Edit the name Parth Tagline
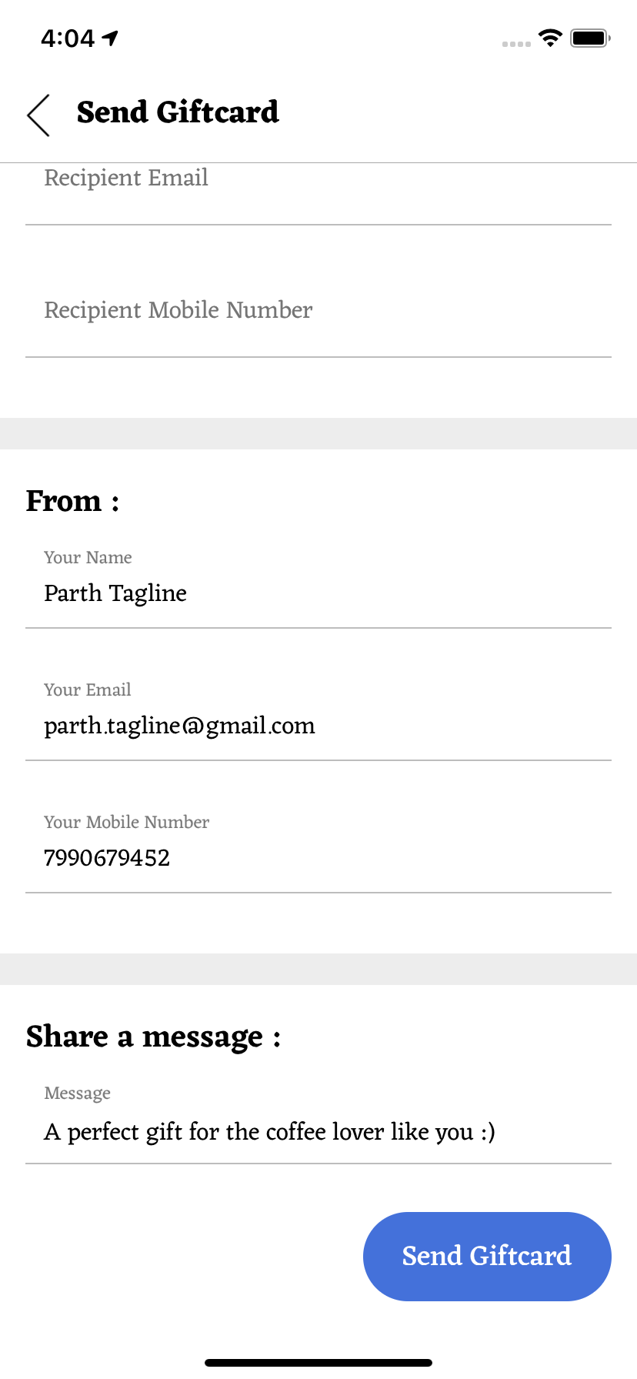This screenshot has height=1379, width=637. [115, 593]
